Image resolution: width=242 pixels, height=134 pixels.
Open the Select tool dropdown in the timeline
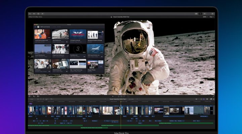click(x=51, y=99)
